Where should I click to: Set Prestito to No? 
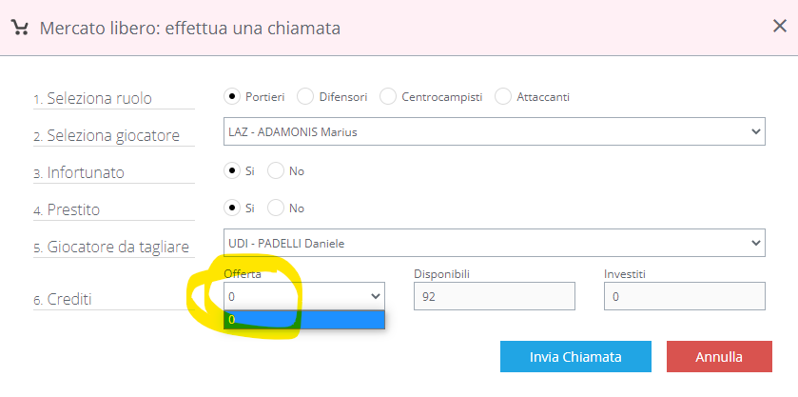click(x=276, y=208)
